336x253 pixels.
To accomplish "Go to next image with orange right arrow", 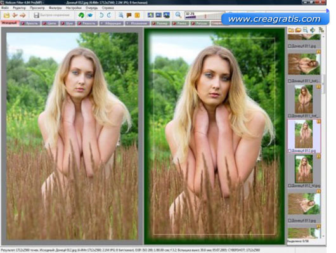I will pos(23,15).
